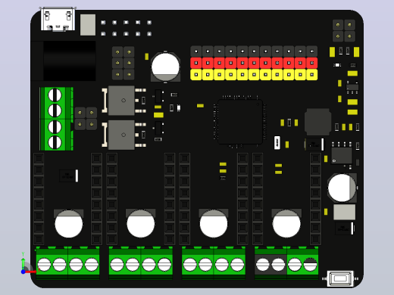Screen dimensions: 394x295
Task: Select the 2x3 pin header near barrel jack
Action: coord(124,63)
